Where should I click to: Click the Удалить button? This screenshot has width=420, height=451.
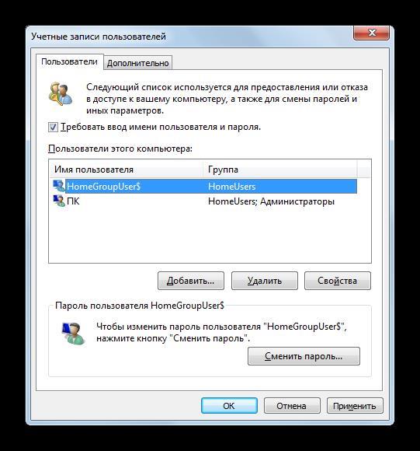(265, 281)
